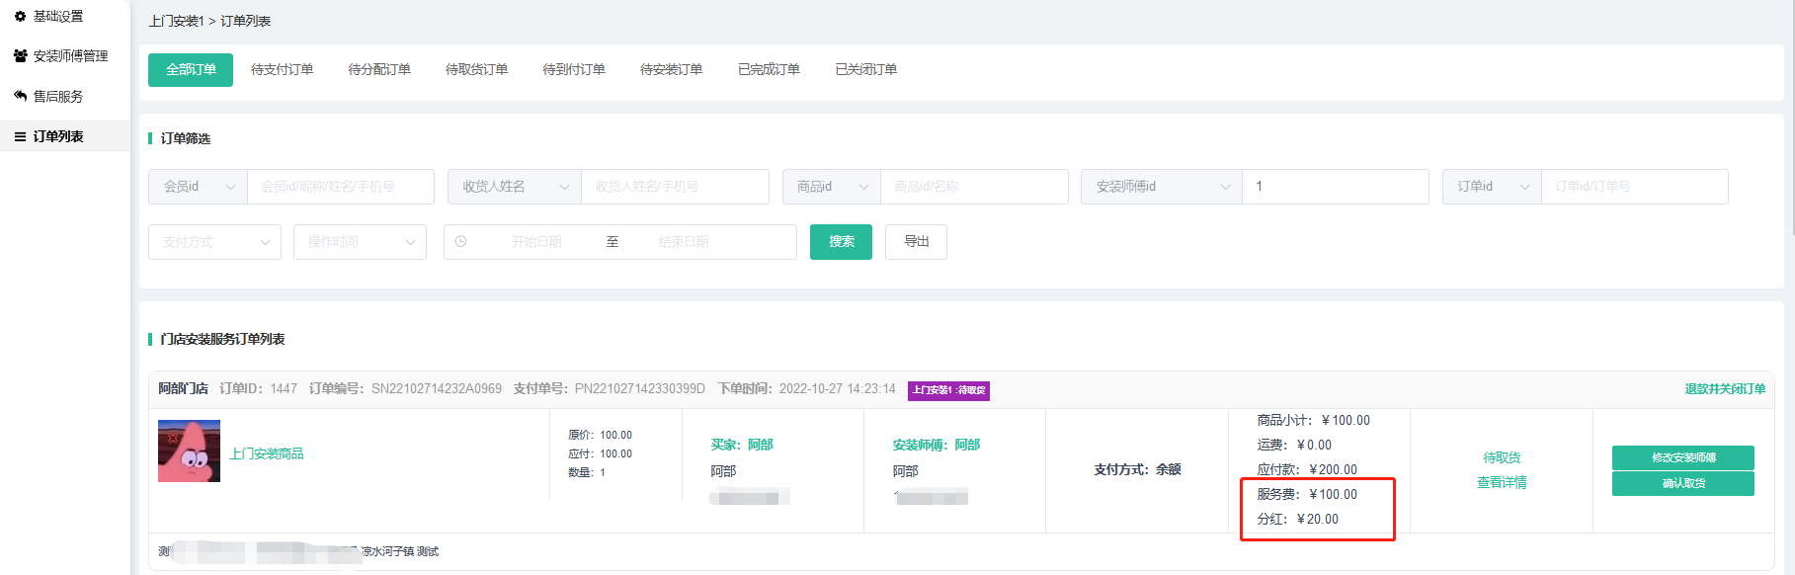Expand the 会员id dropdown
This screenshot has height=575, width=1795.
coord(198,187)
